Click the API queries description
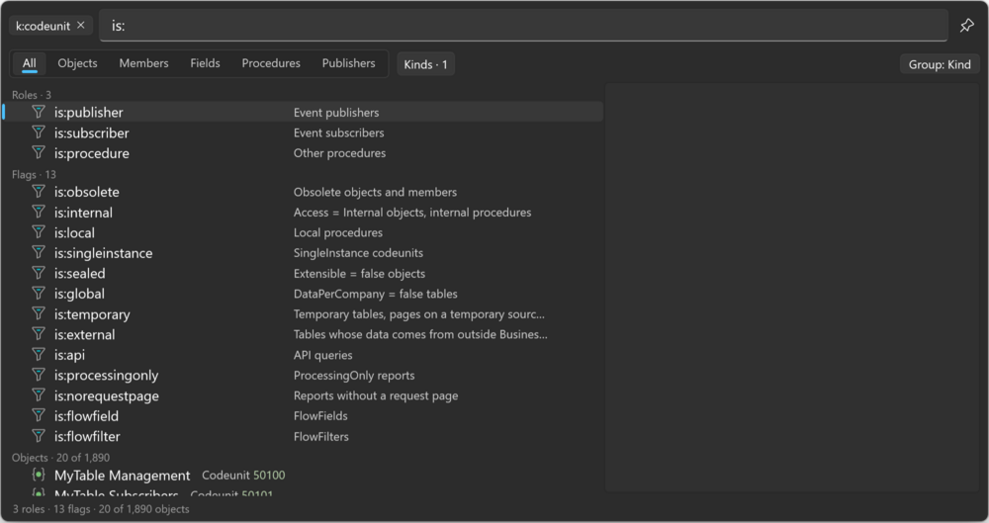 (323, 355)
